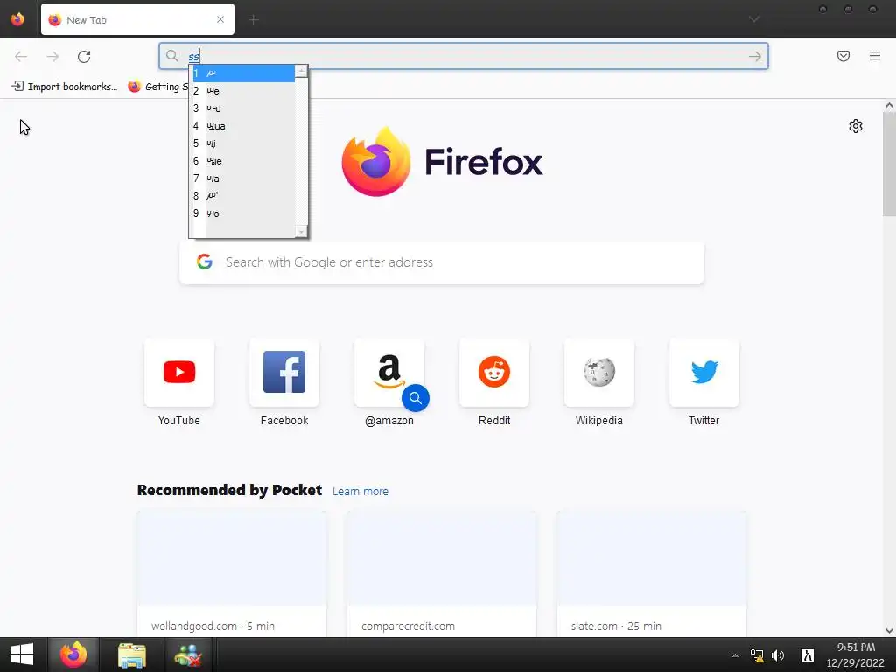Viewport: 896px width, 672px height.
Task: Click page scrollbar up arrow
Action: [889, 105]
